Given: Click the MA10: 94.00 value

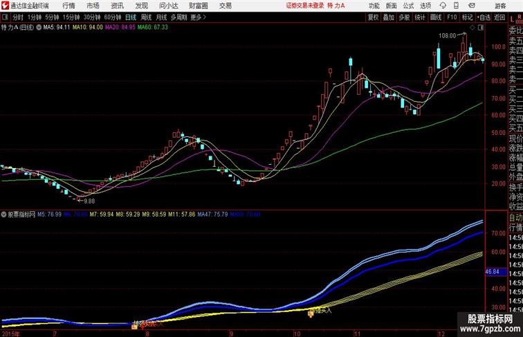Looking at the screenshot, I should pyautogui.click(x=88, y=28).
